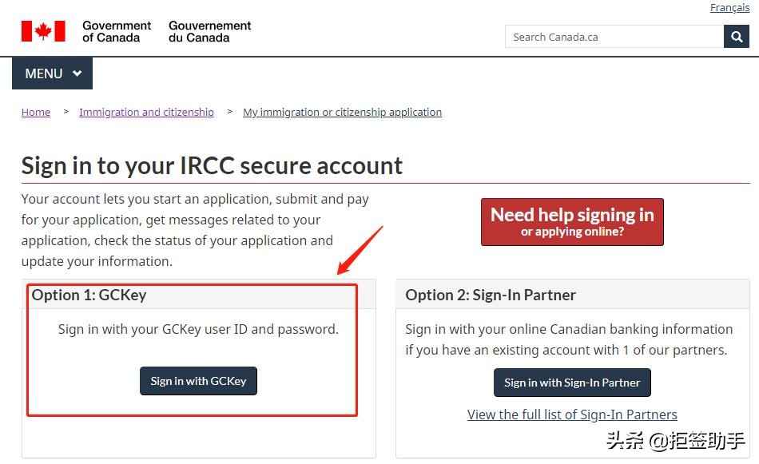Click the Gouvernement du Canada French wordmark
759x464 pixels.
click(x=209, y=31)
